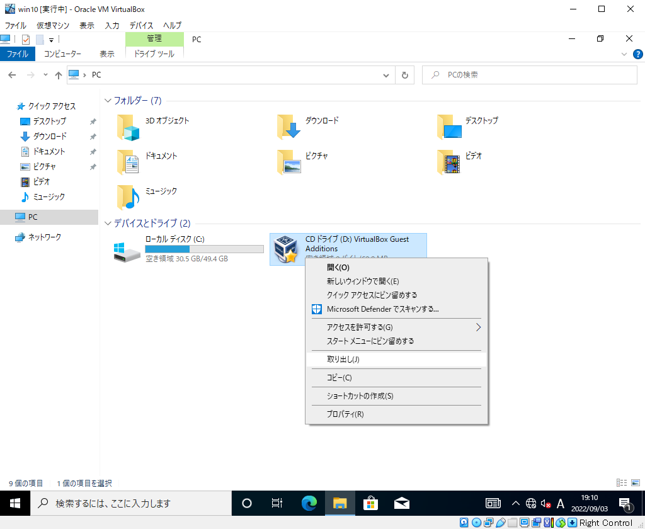The width and height of the screenshot is (645, 529).
Task: Expand the アクセスを許可する submenu arrow
Action: pyautogui.click(x=478, y=327)
